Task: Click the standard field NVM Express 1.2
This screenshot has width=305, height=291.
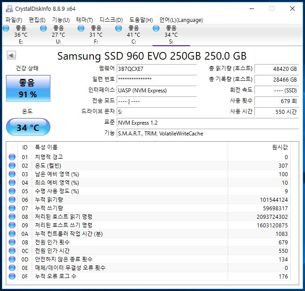Action: pos(208,123)
